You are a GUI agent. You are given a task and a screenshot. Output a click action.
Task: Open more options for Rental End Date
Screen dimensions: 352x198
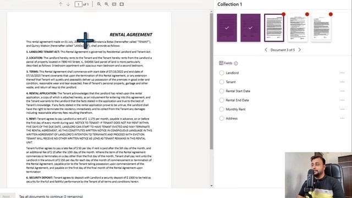click(x=342, y=100)
